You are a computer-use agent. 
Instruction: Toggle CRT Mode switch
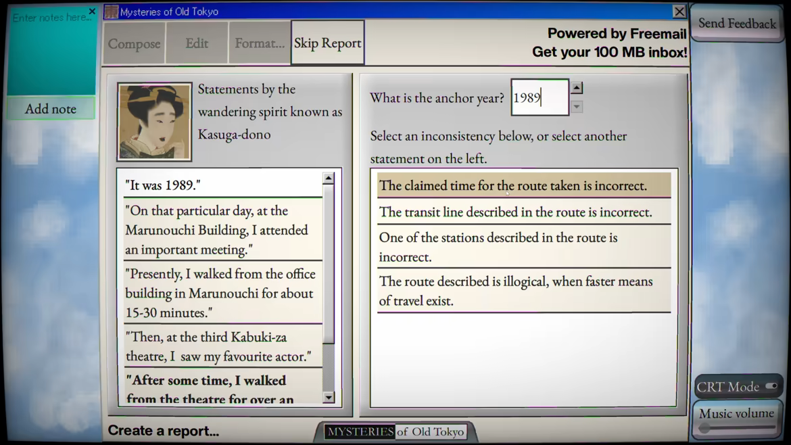[771, 386]
